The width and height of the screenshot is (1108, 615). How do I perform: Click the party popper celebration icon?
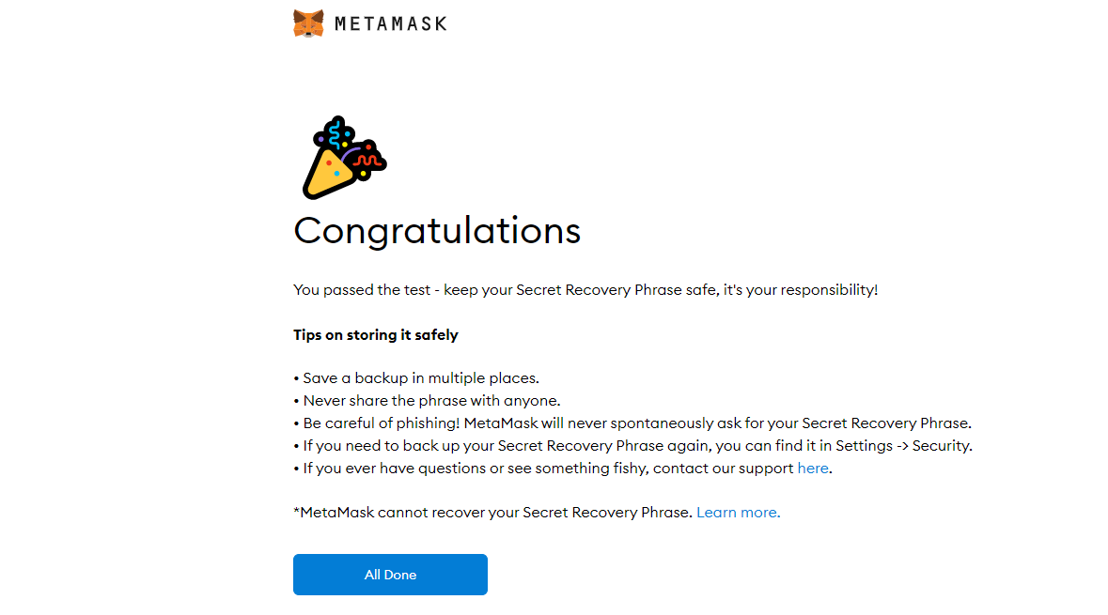point(344,158)
